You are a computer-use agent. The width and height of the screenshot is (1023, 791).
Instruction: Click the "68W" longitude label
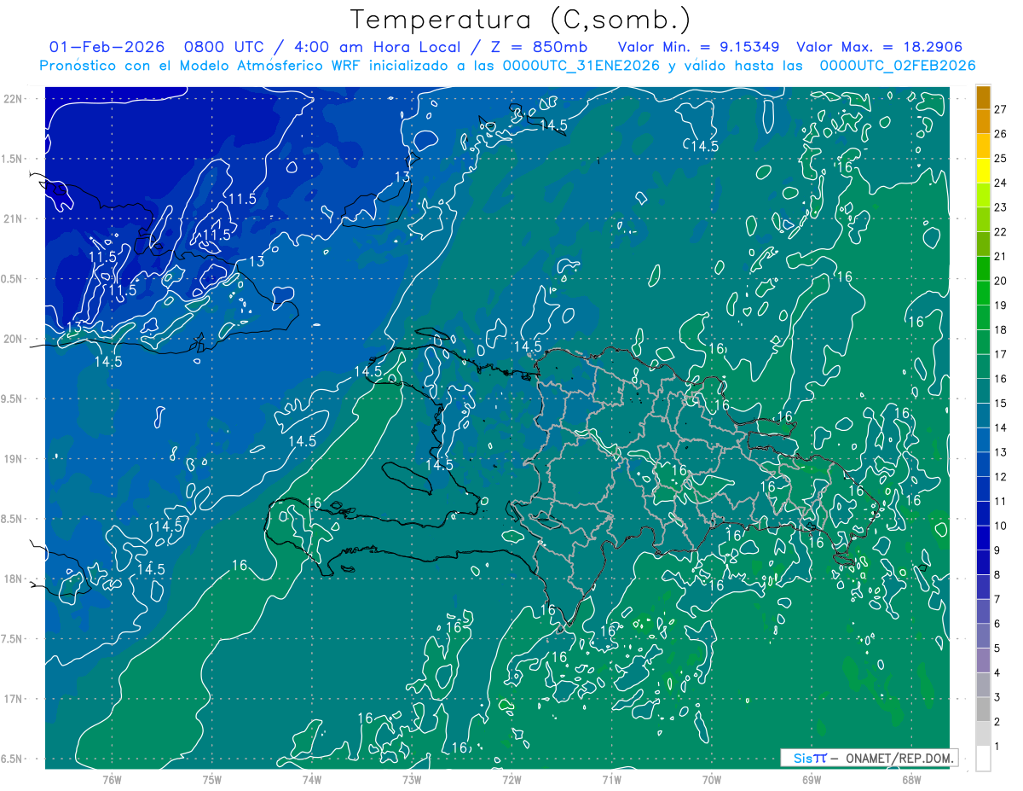[x=911, y=780]
